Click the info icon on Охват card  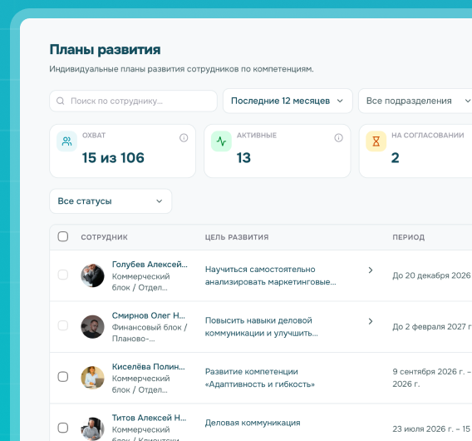(x=184, y=138)
